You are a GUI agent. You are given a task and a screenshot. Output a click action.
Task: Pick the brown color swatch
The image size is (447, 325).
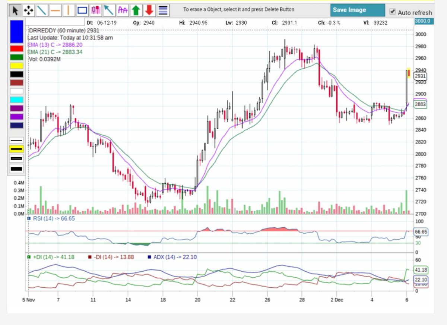[x=17, y=83]
